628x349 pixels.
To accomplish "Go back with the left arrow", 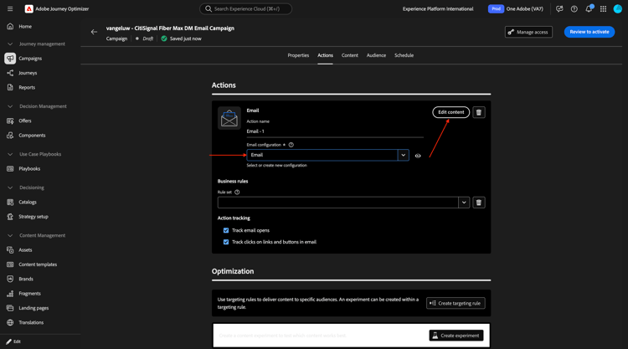I will tap(94, 32).
